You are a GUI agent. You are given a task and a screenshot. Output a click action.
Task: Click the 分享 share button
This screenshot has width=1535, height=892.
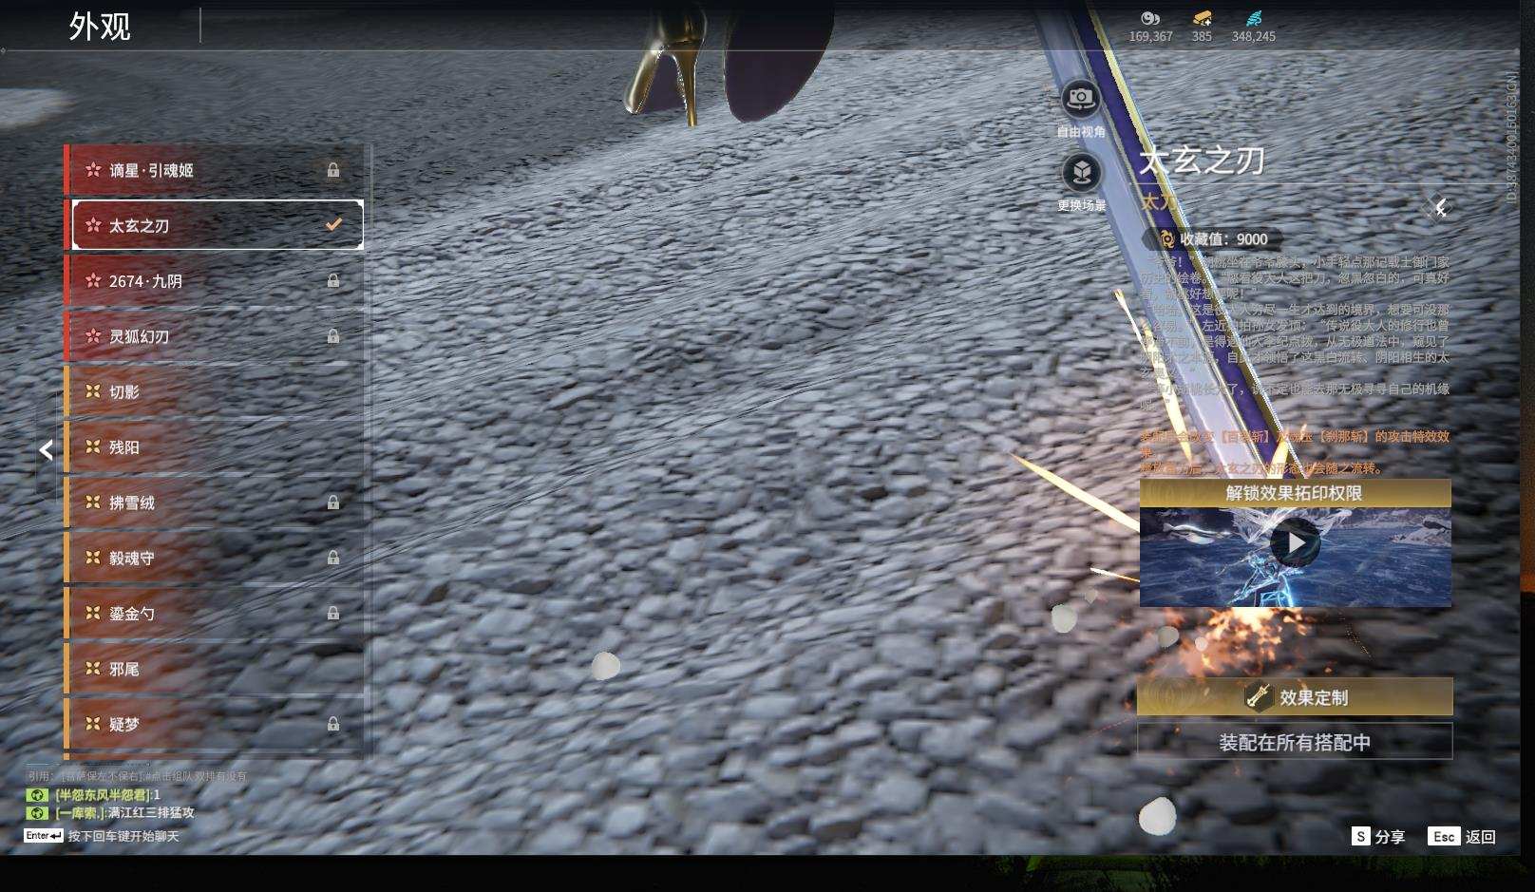(1378, 837)
